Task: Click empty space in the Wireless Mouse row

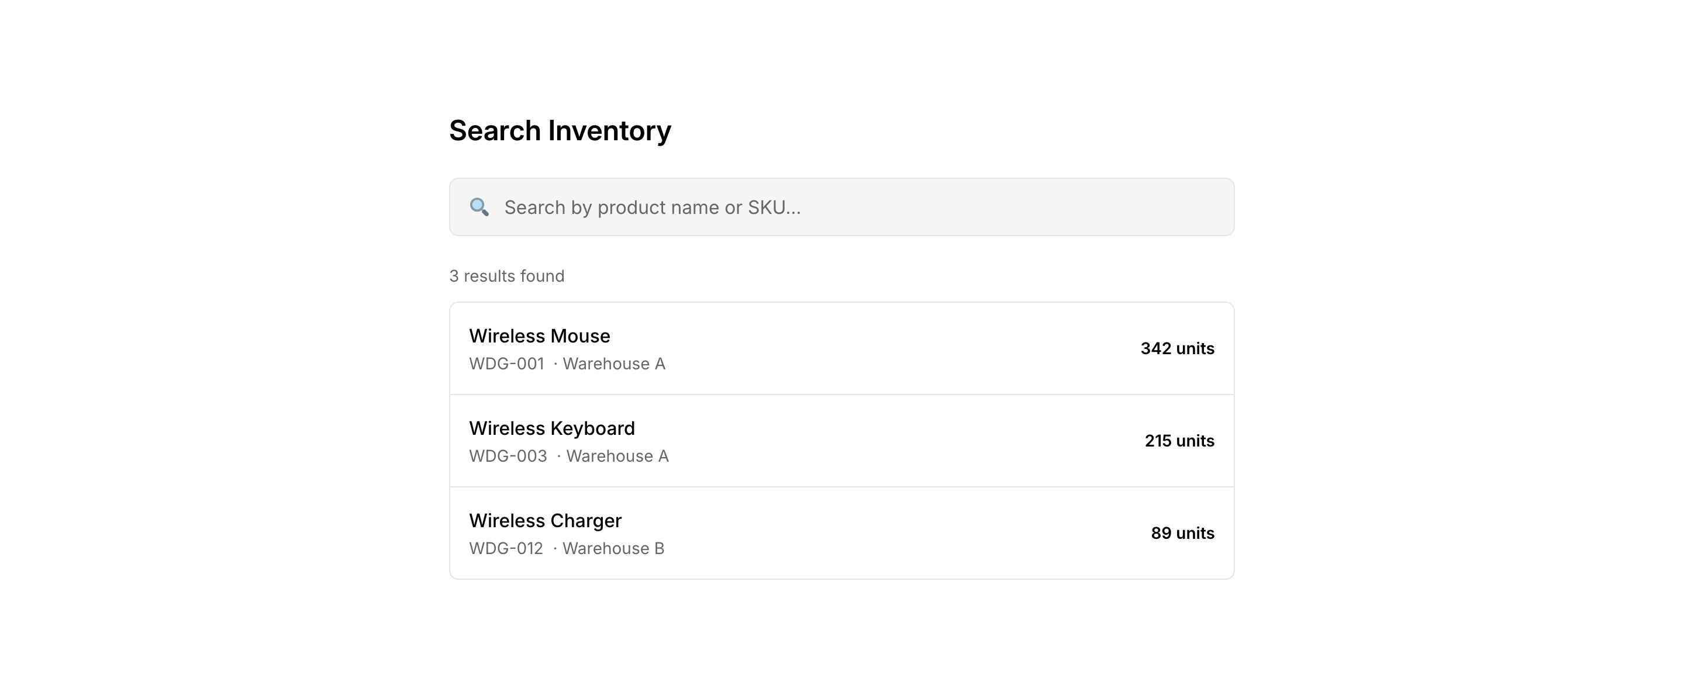Action: pos(882,348)
